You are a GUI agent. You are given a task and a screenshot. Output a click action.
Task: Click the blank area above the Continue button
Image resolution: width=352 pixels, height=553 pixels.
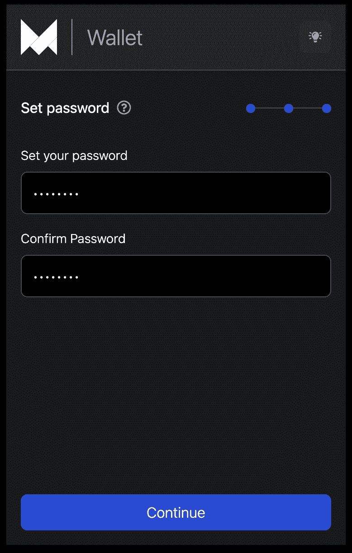[176, 398]
